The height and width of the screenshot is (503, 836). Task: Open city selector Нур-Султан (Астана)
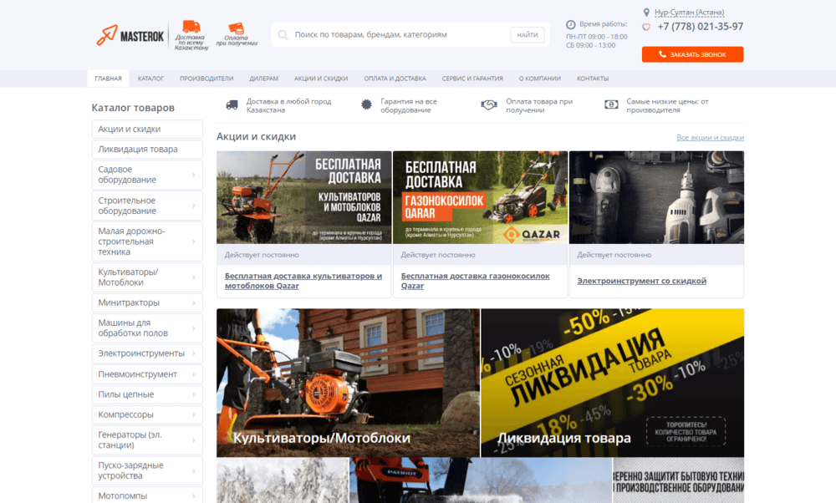[x=689, y=13]
